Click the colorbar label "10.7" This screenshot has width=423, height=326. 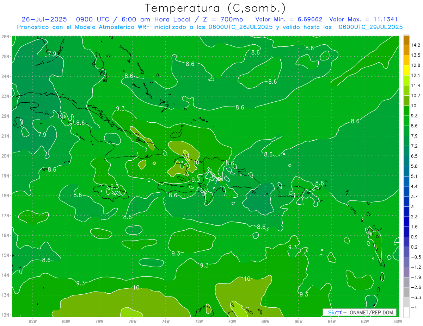click(x=416, y=96)
